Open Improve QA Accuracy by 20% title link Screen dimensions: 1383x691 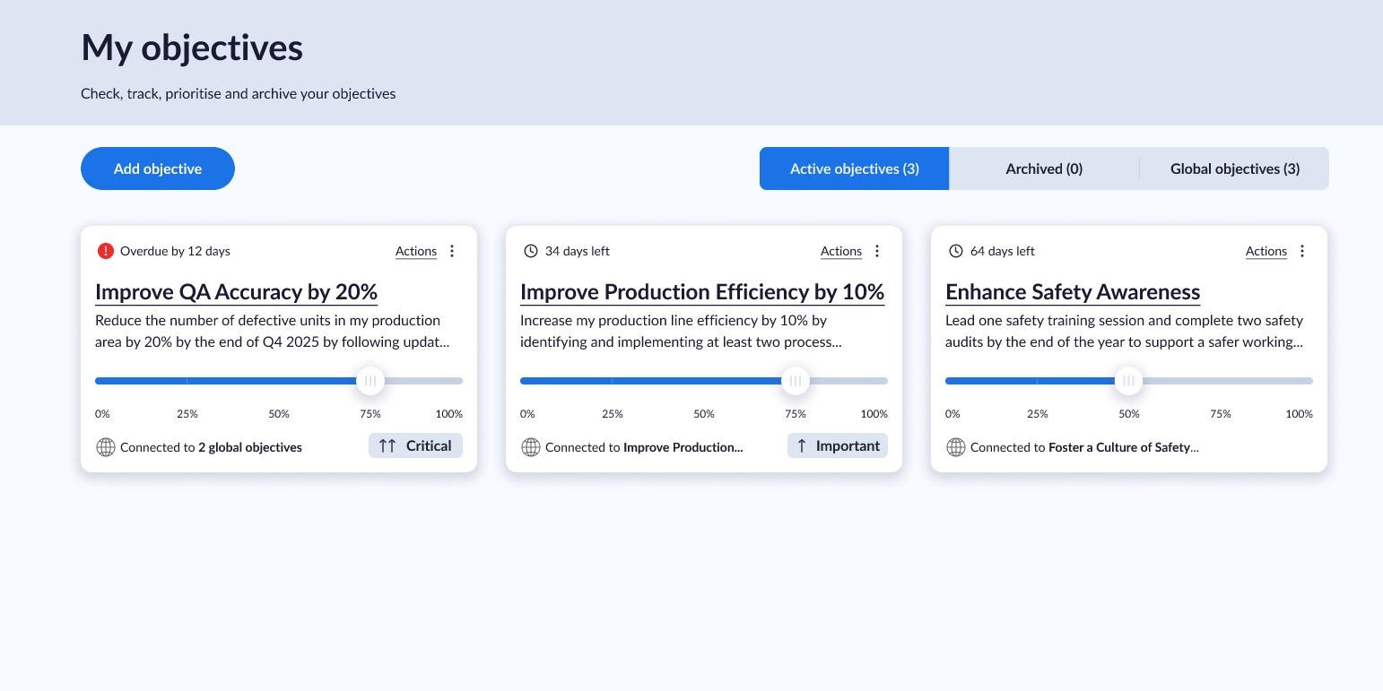(x=236, y=292)
